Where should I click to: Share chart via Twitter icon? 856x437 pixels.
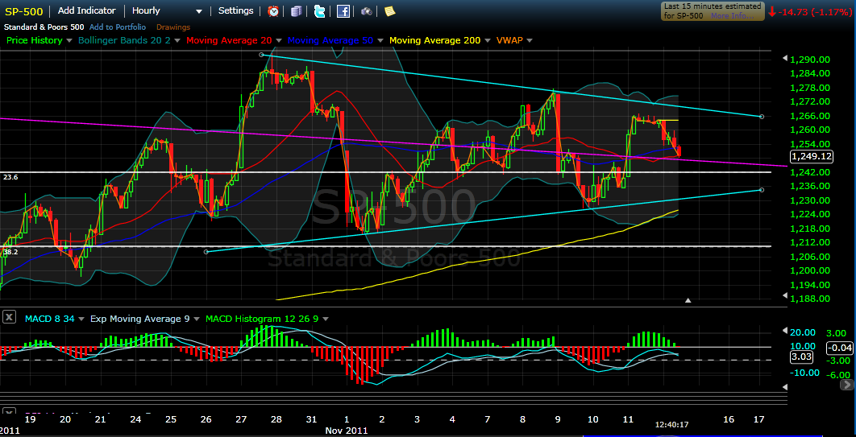[x=321, y=11]
